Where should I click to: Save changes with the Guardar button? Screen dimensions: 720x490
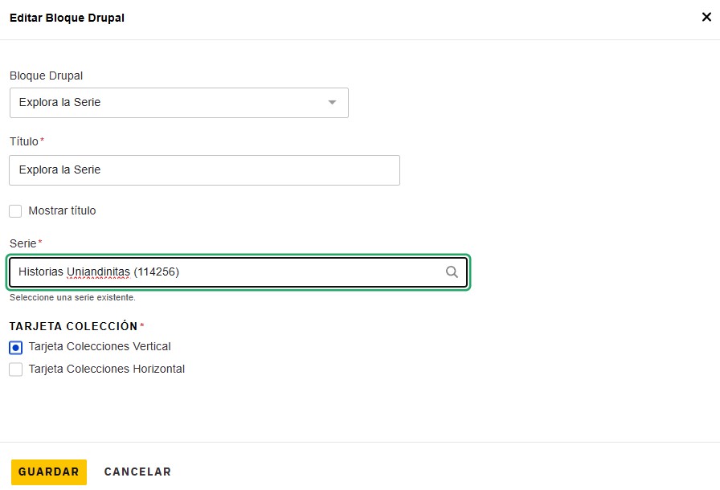(49, 472)
